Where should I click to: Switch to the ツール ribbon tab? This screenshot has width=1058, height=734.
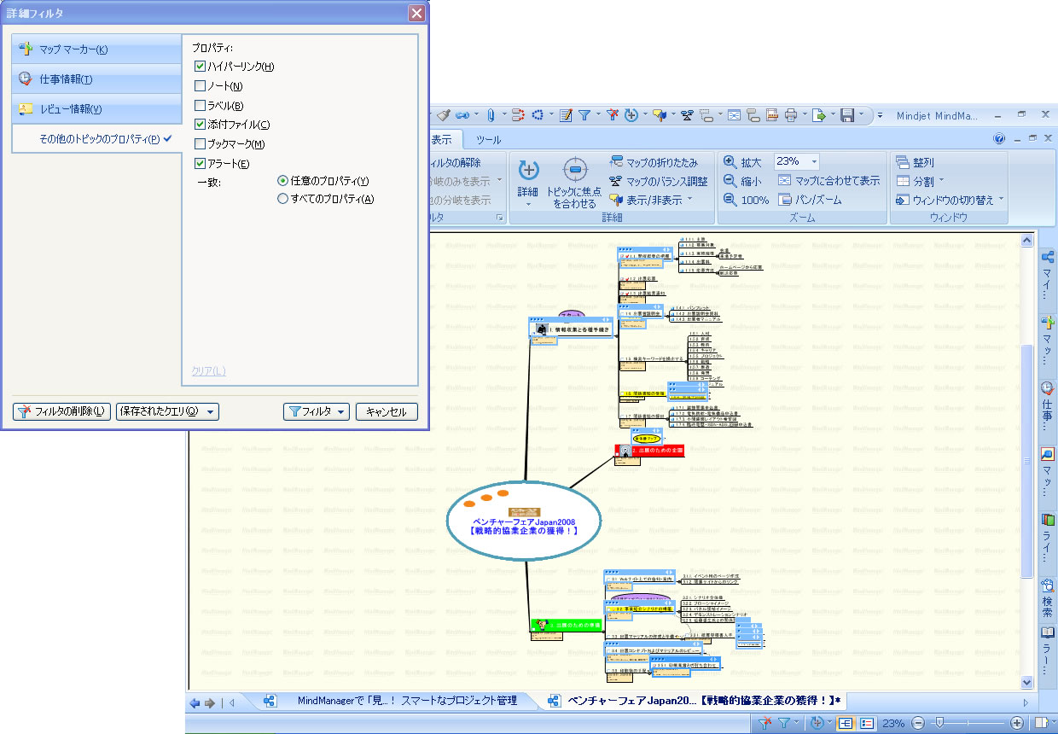pos(489,140)
